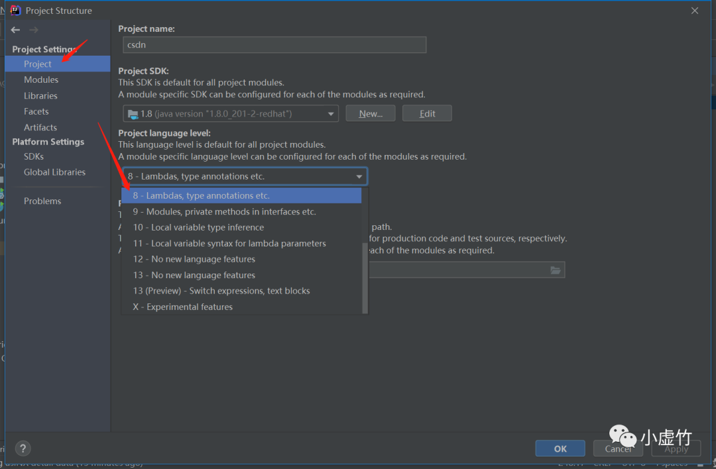
Task: Click the browse folder icon in output path
Action: [x=556, y=270]
